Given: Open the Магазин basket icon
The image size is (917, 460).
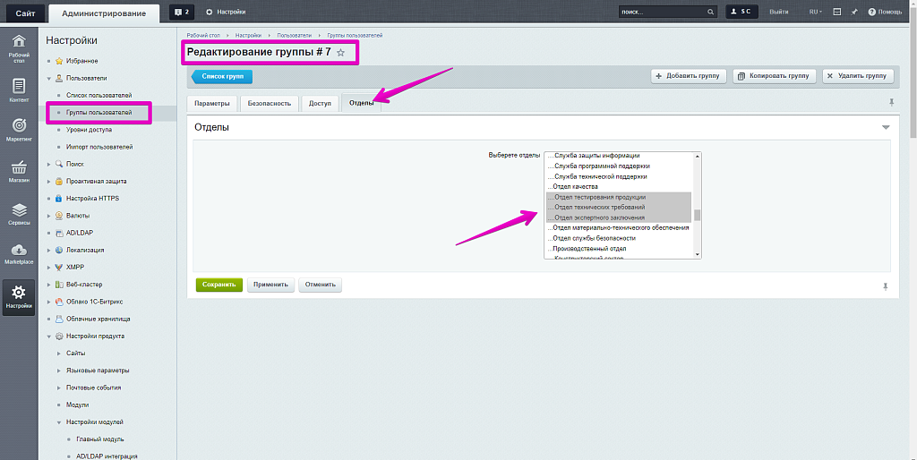Looking at the screenshot, I should click(x=18, y=171).
